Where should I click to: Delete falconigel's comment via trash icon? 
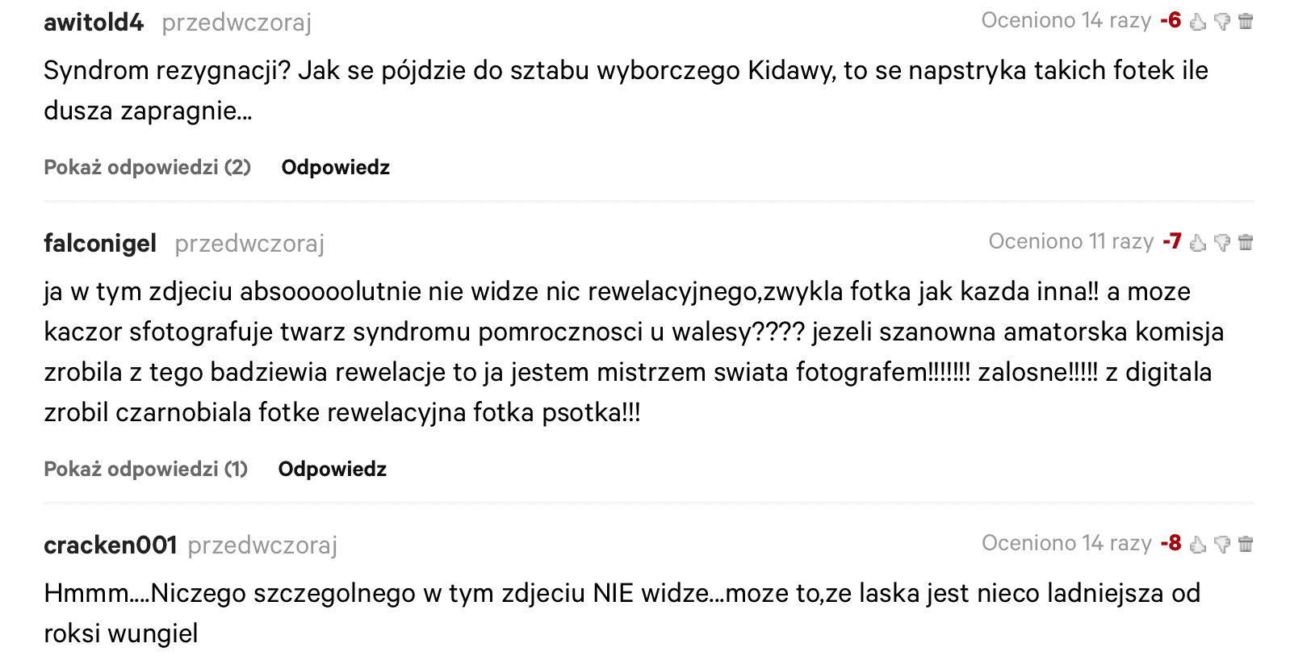(1246, 242)
